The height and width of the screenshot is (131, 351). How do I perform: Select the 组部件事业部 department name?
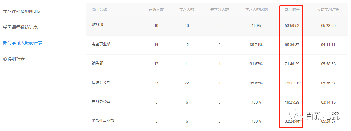(103, 121)
